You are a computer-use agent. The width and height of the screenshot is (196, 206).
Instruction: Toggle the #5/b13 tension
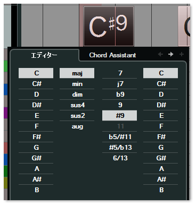click(119, 148)
